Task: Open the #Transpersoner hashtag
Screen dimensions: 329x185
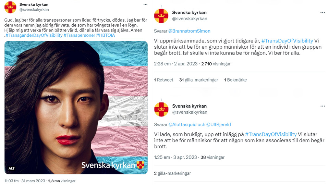Action: 79,35
